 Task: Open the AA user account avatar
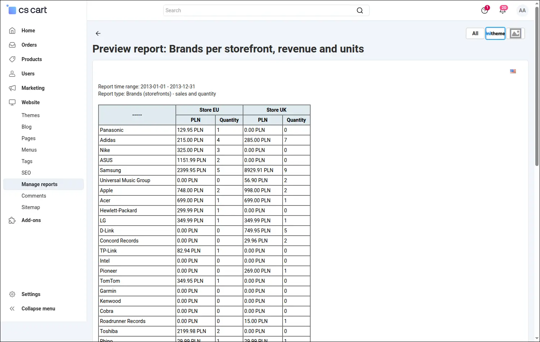(522, 10)
